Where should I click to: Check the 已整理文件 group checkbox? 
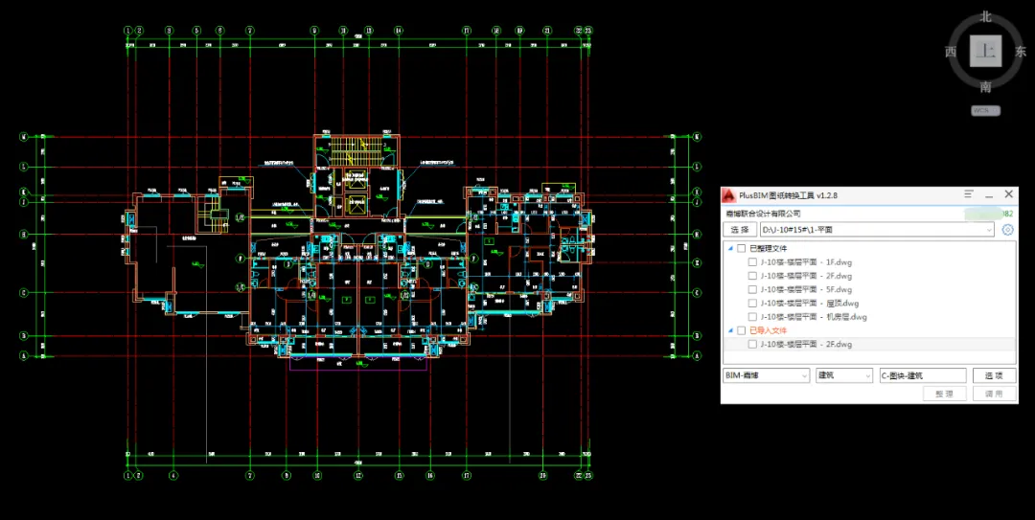tap(741, 248)
